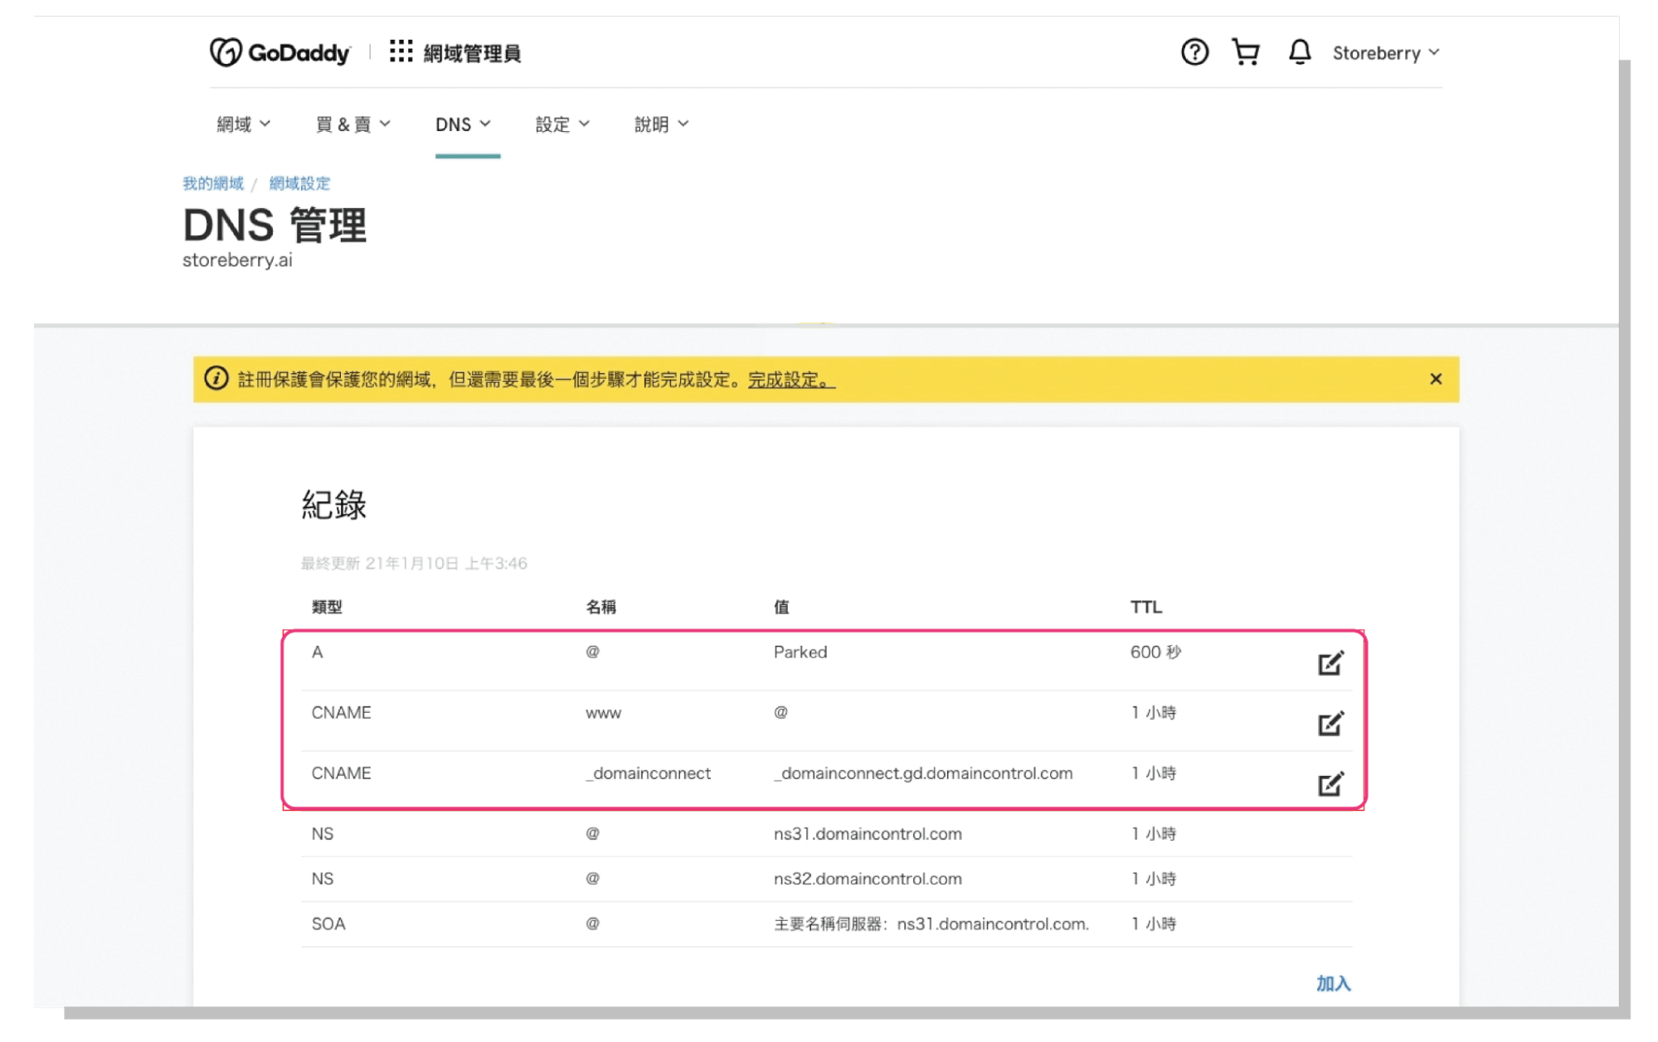Show notifications with the bell icon
The image size is (1658, 1042).
1299,52
